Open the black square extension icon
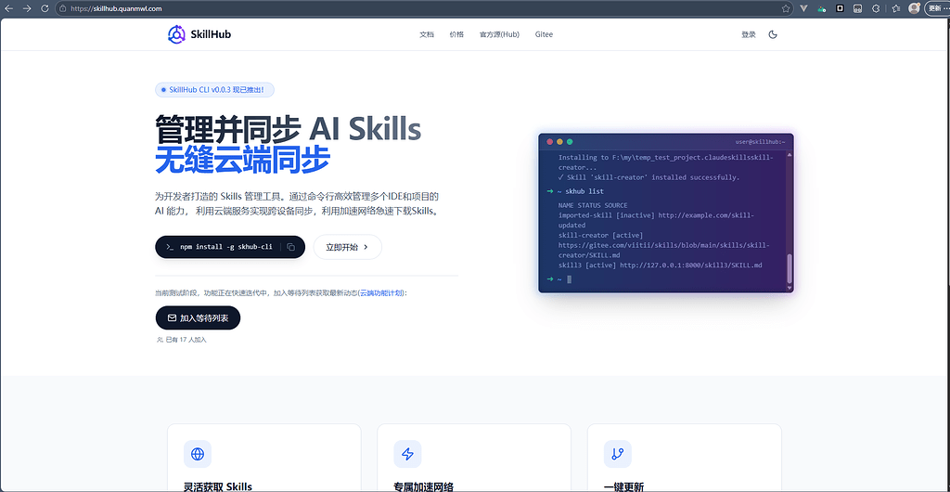The image size is (950, 492). tap(840, 8)
